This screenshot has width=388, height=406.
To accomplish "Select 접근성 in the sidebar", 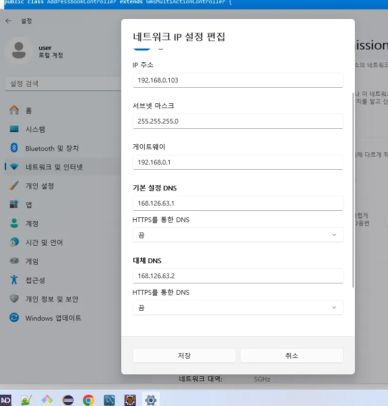I will coord(35,280).
